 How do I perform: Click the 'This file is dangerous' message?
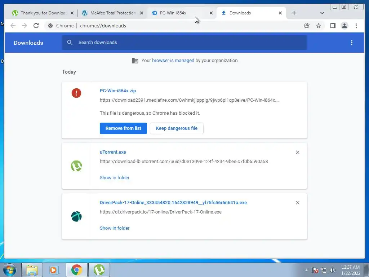150,113
